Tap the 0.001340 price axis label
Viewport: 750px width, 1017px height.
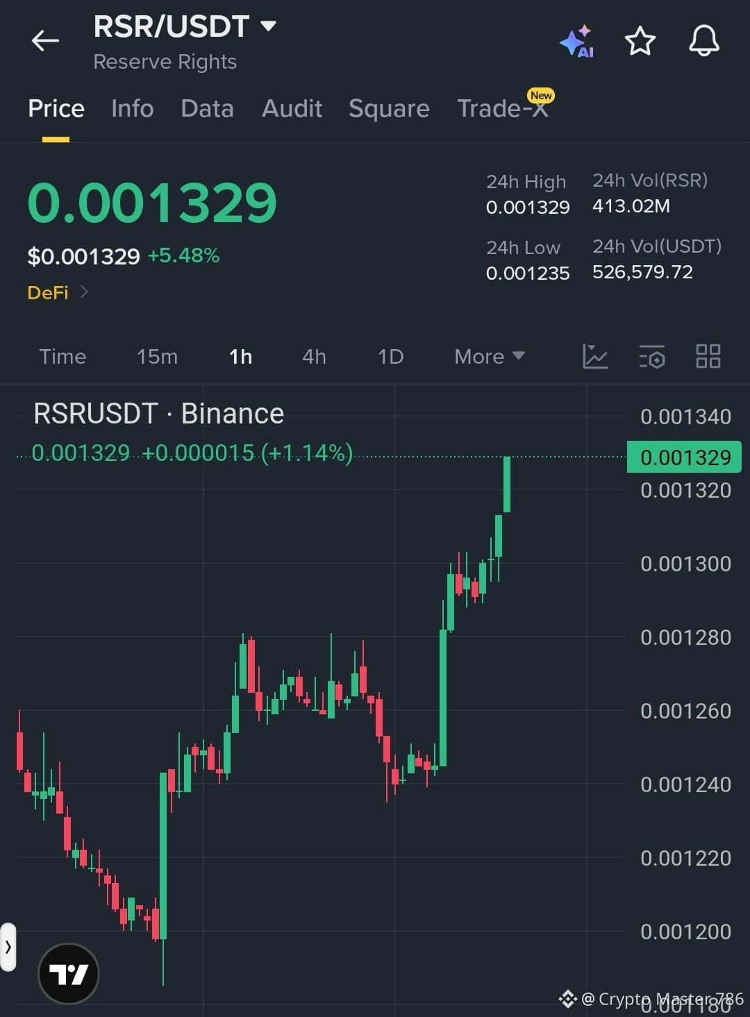685,417
